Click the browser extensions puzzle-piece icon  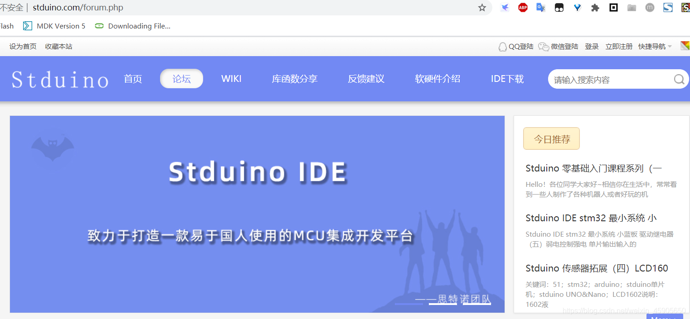click(x=595, y=7)
